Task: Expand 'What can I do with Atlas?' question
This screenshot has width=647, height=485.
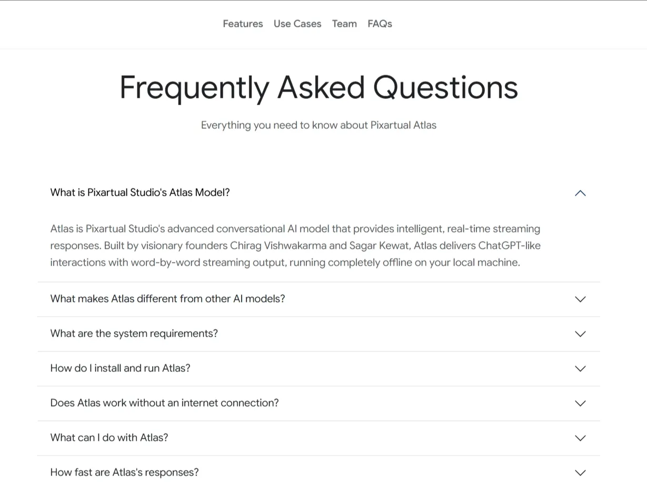Action: 109,438
